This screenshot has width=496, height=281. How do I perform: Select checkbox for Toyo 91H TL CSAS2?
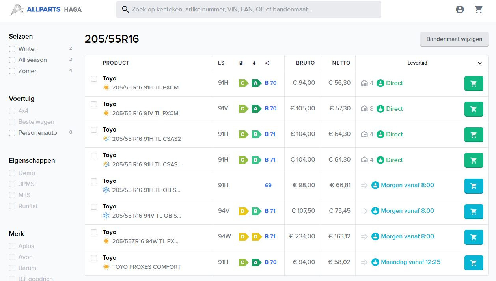[94, 130]
